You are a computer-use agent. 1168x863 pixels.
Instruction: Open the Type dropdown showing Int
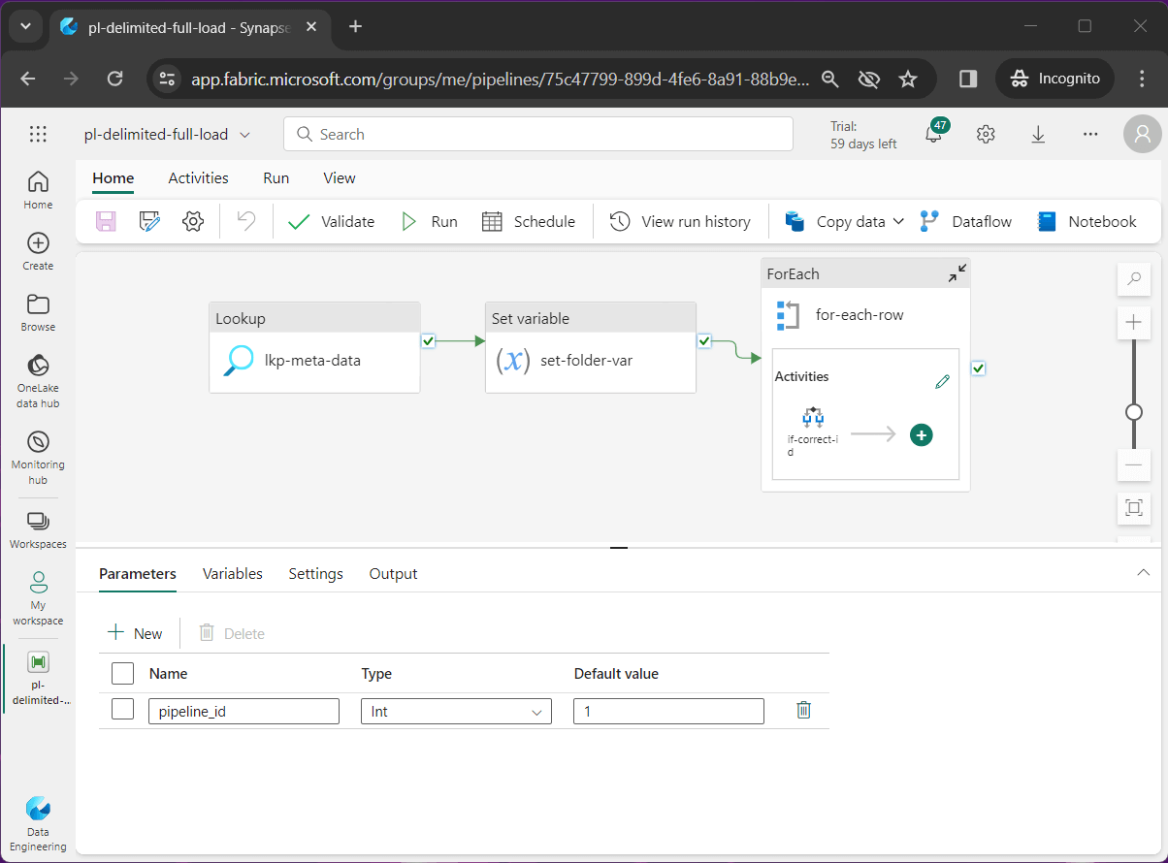click(456, 712)
